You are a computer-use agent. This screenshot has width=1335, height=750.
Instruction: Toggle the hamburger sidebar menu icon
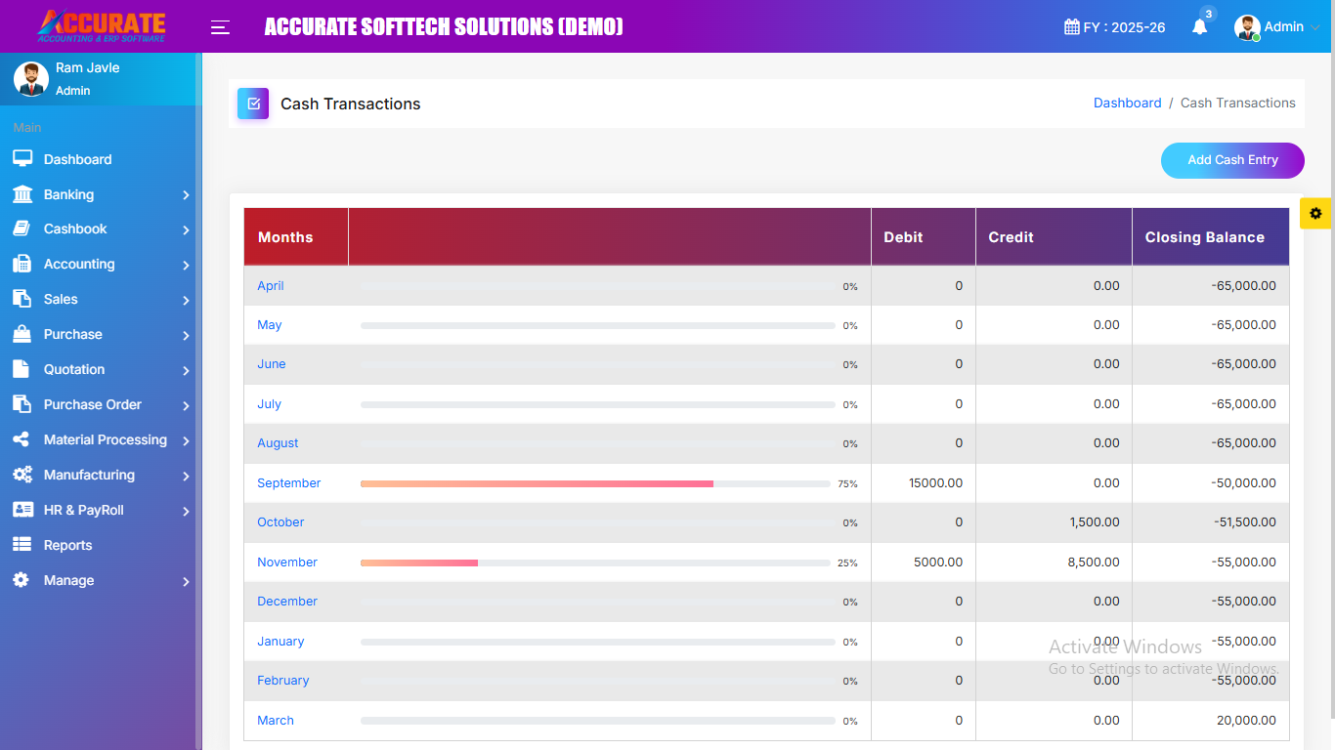220,27
